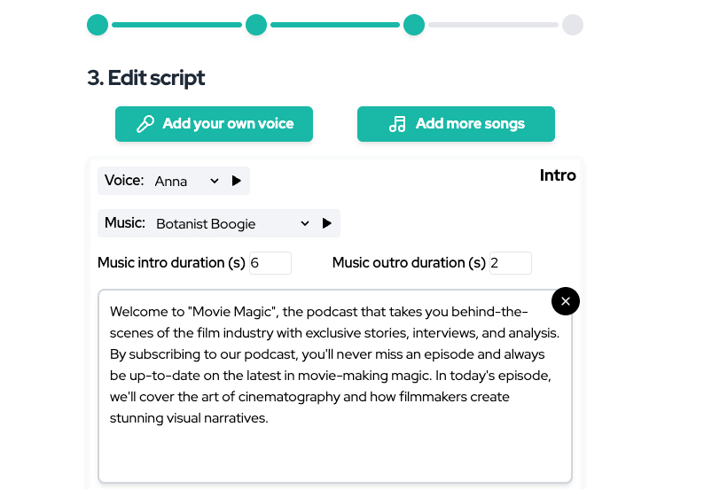The image size is (704, 489).
Task: Click the Add more songs button
Action: coord(456,124)
